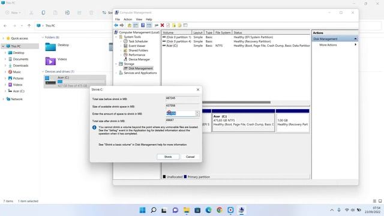This screenshot has height=216, width=384.
Task: Open the Windows Start menu
Action: 142,210
